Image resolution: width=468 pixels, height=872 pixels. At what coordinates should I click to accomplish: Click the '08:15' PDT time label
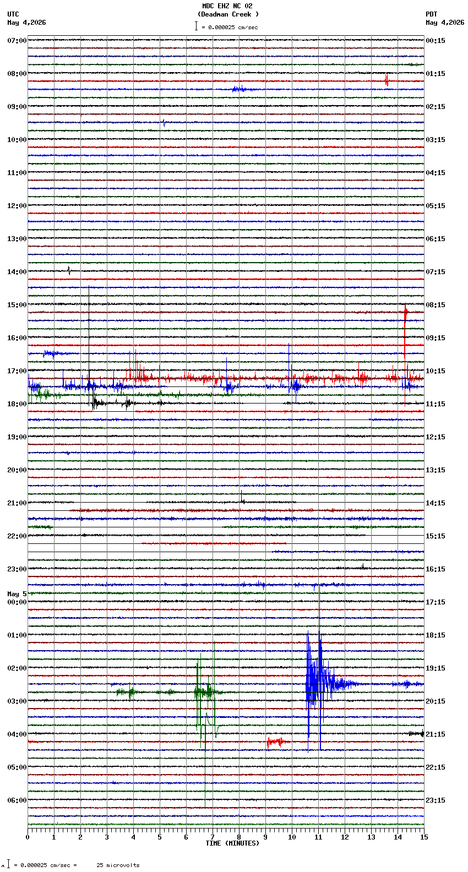point(435,305)
